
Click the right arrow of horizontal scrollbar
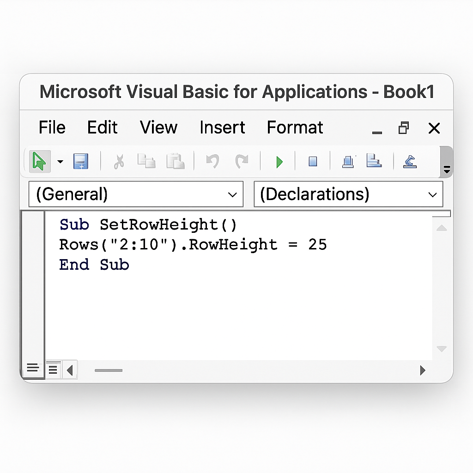[x=422, y=370]
